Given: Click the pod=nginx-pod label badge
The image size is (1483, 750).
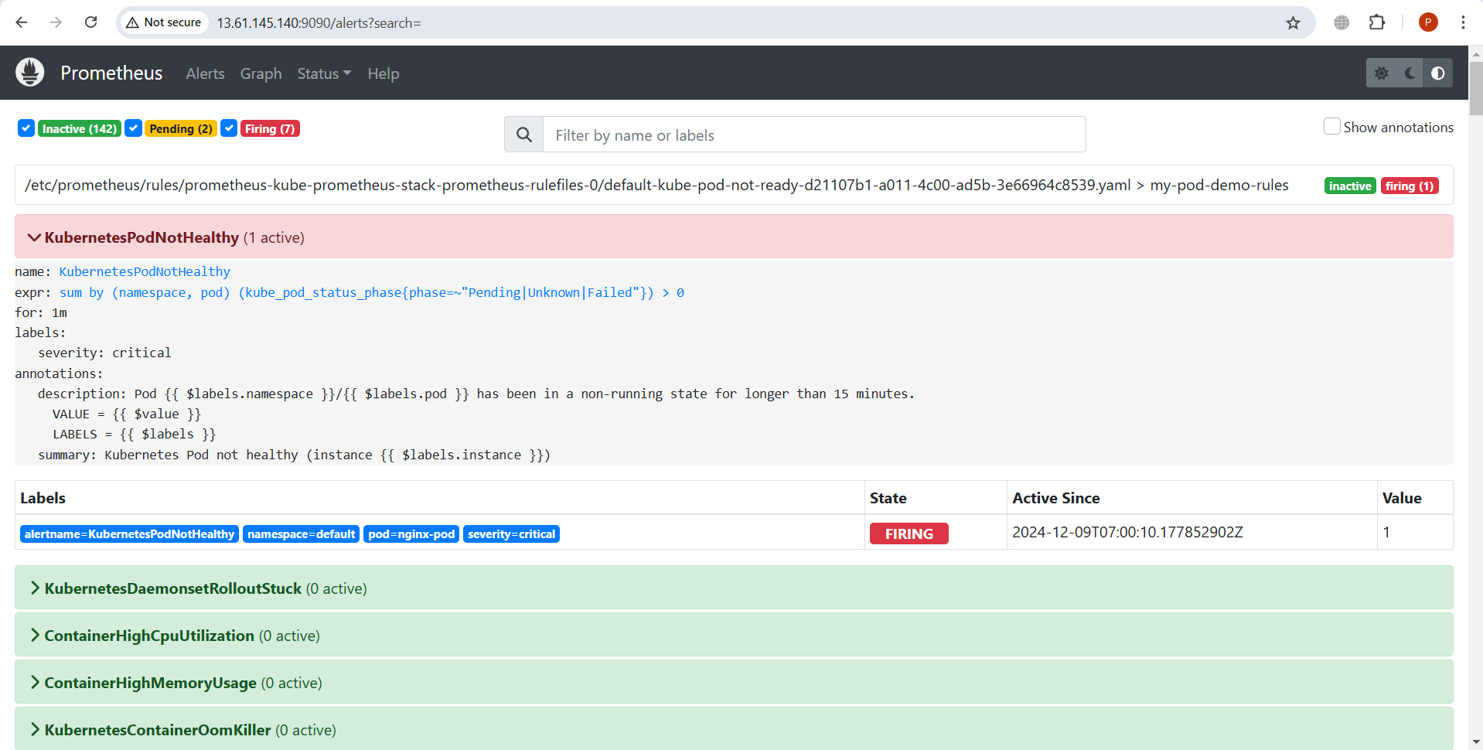Looking at the screenshot, I should pos(411,534).
